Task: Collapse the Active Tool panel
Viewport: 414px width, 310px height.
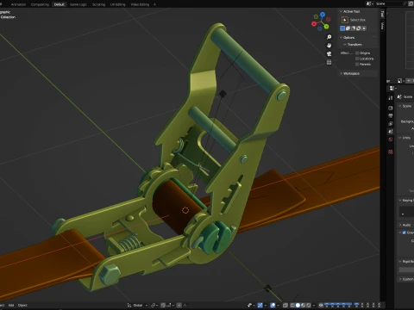Action: tap(341, 11)
